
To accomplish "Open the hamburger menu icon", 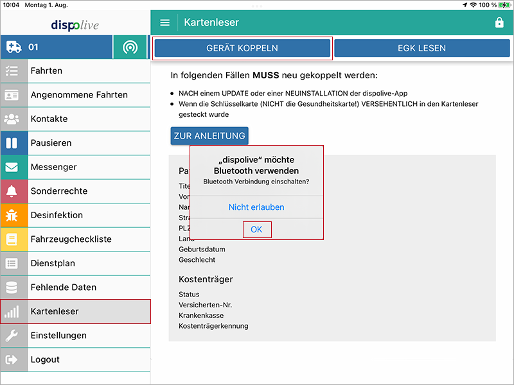I will coord(164,22).
